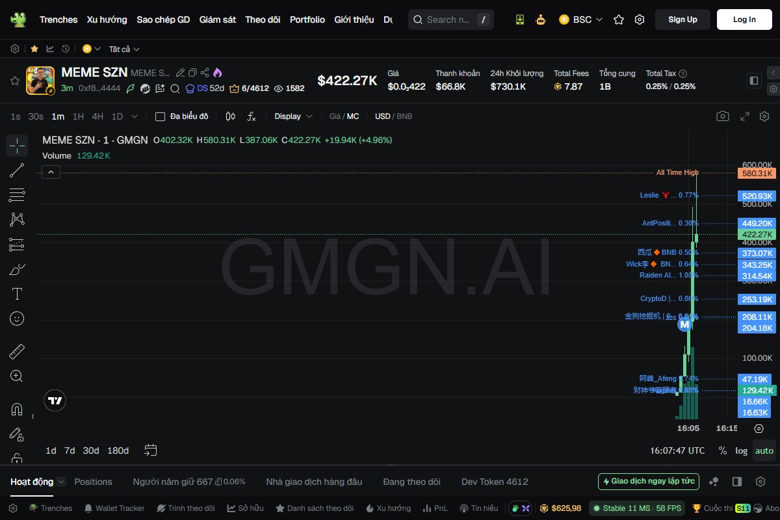780x520 pixels.
Task: Toggle auto scale on the chart
Action: (764, 450)
